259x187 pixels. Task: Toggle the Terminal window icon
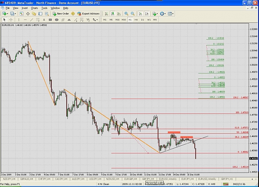tap(40, 14)
